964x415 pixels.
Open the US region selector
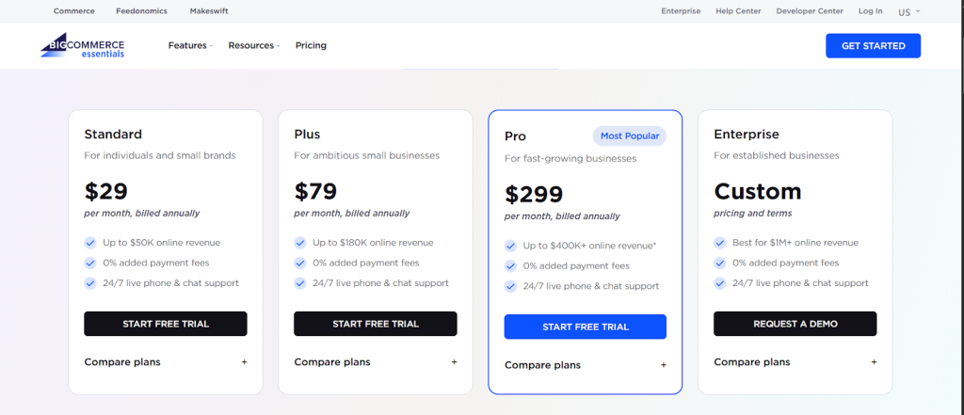pos(908,12)
